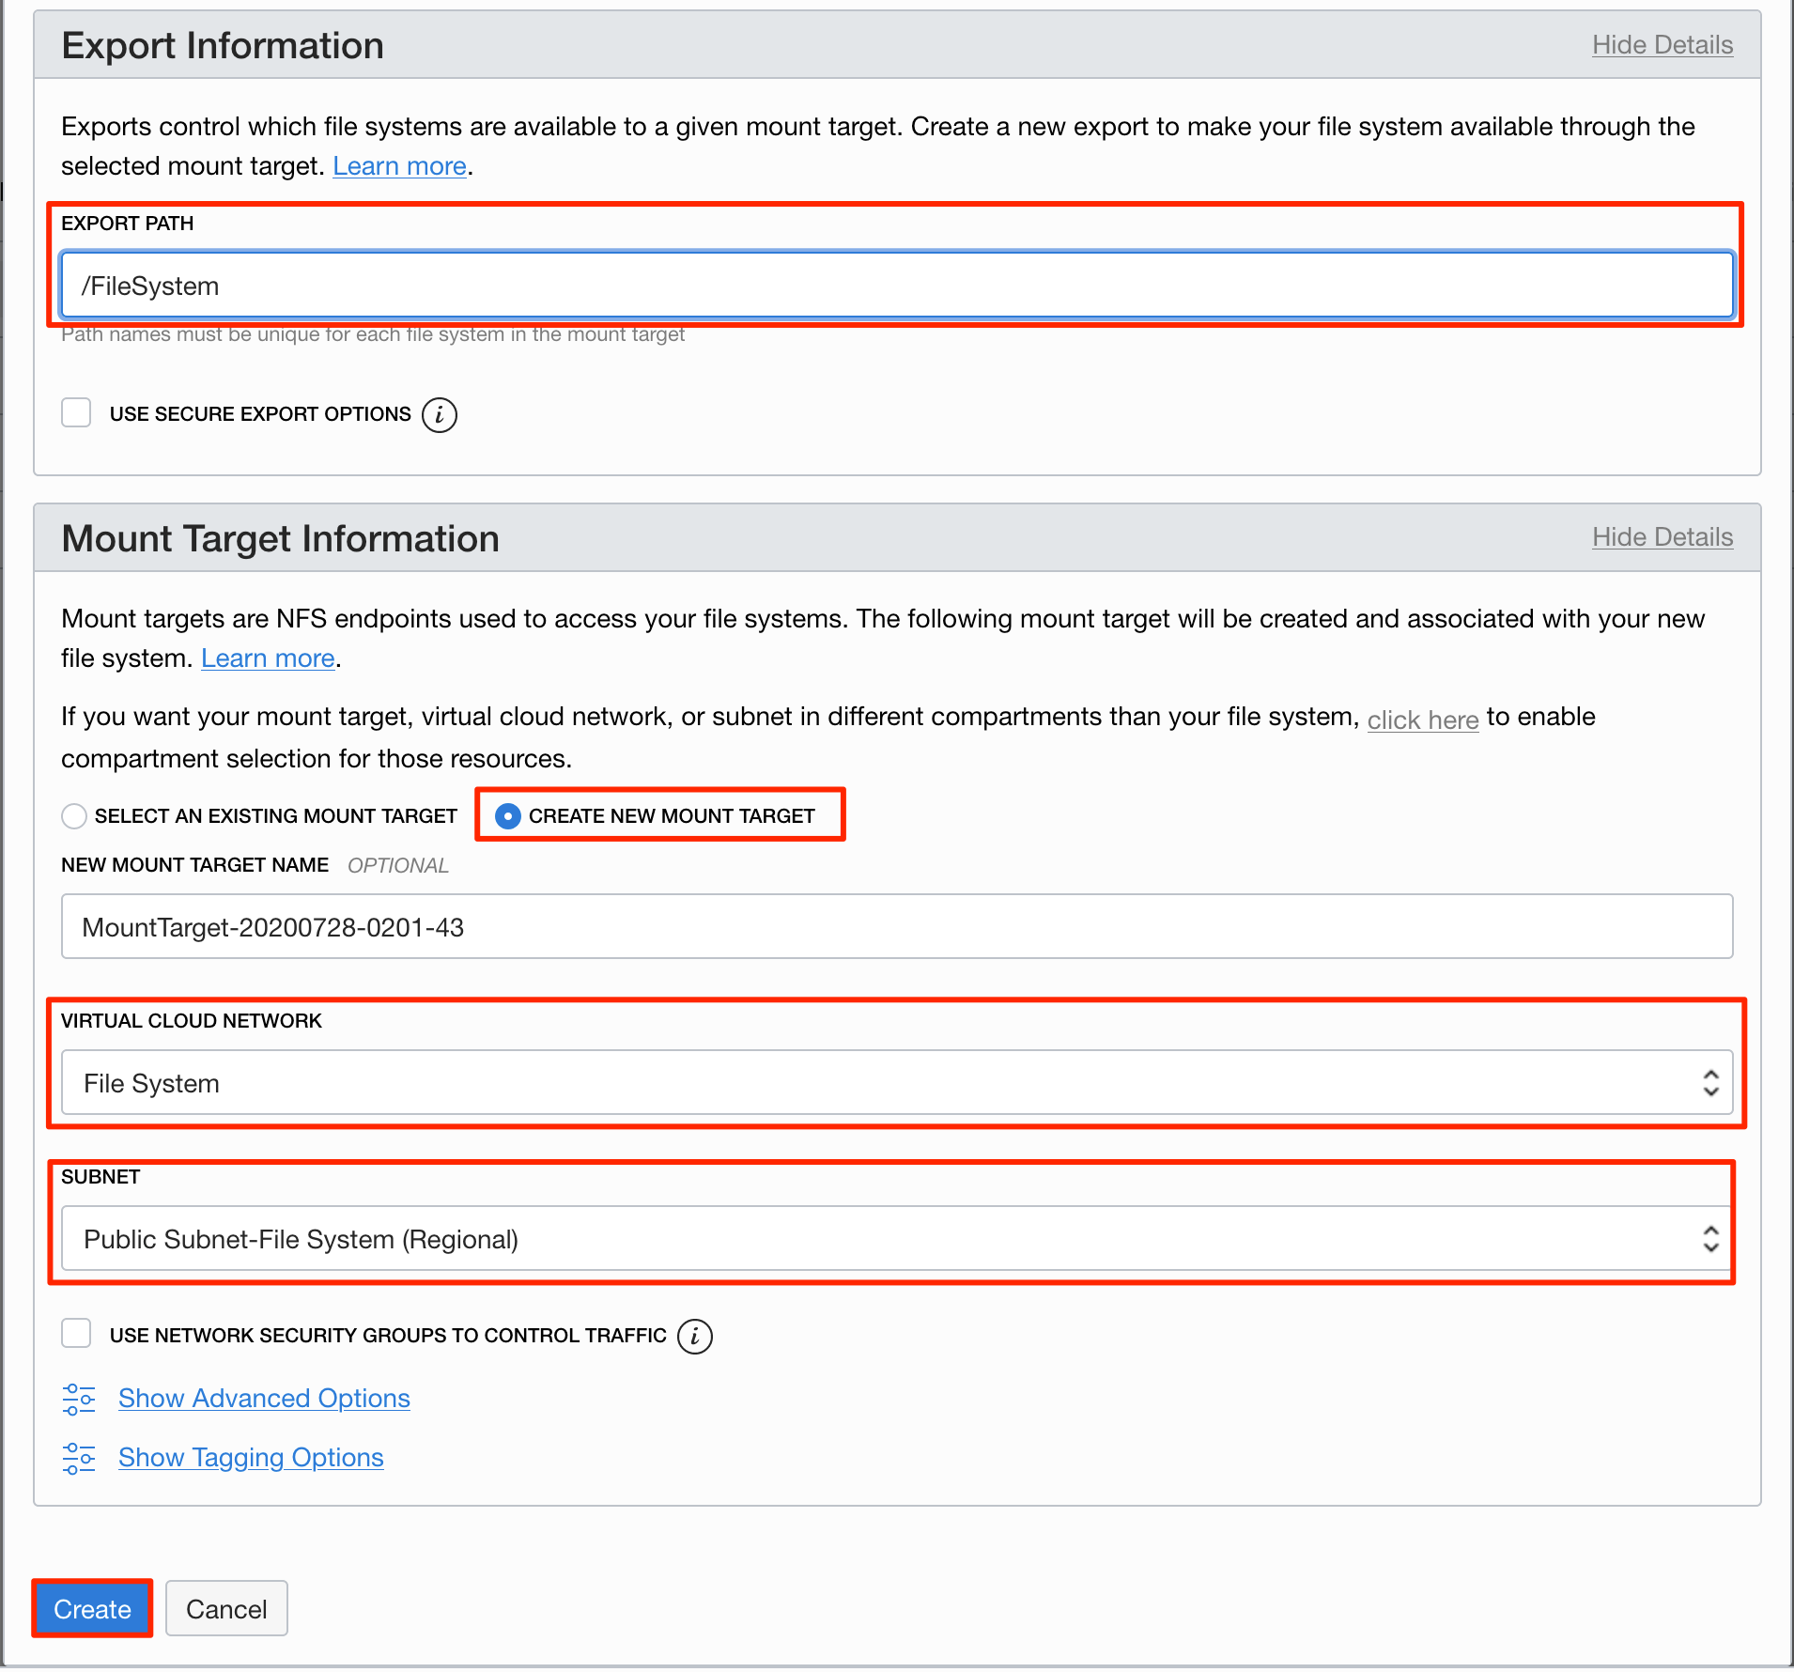Click info icon beside Network Security Groups
Image resolution: width=1794 pixels, height=1672 pixels.
694,1336
